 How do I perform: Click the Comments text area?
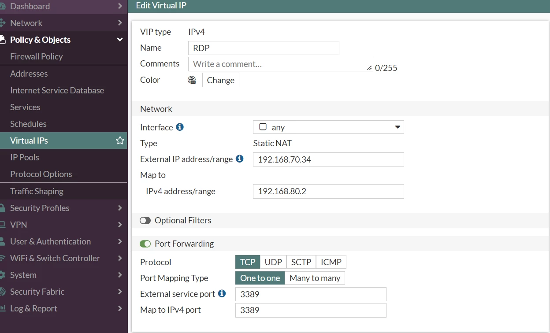pyautogui.click(x=281, y=64)
